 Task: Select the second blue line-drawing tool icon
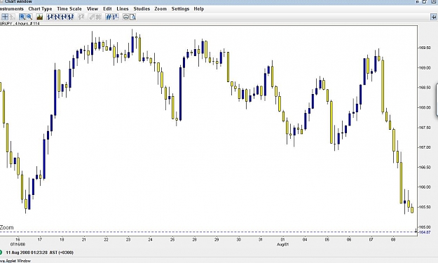click(57, 17)
